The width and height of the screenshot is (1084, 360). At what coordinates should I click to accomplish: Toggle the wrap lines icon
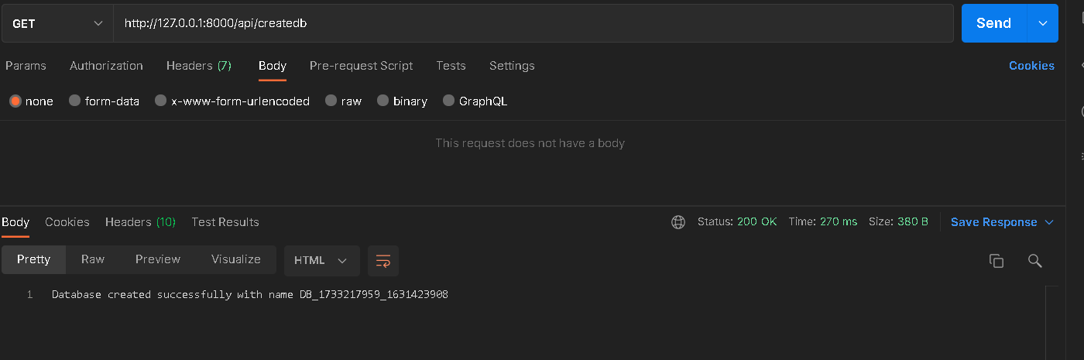[x=383, y=261]
